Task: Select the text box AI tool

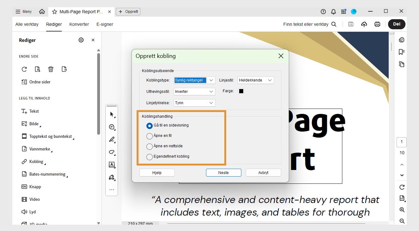Action: (112, 165)
